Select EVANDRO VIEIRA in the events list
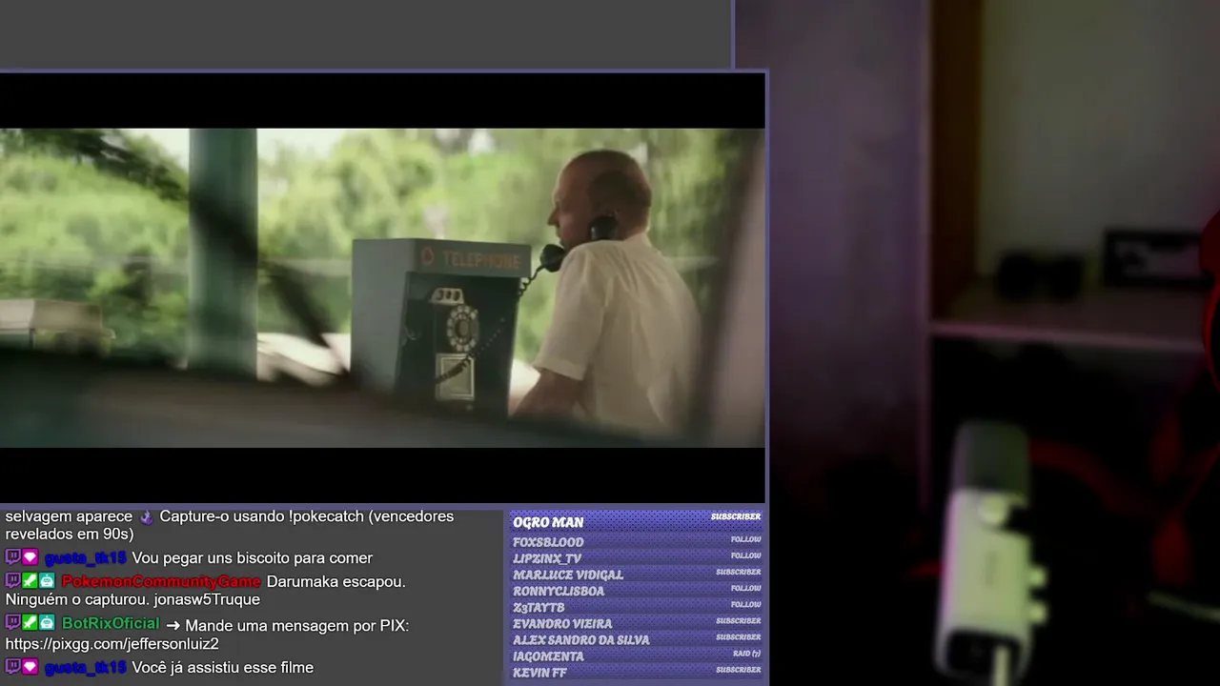 [x=562, y=623]
